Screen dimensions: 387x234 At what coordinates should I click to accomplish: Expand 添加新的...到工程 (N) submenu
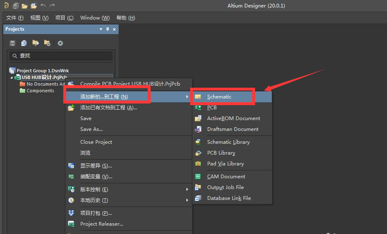coord(129,97)
